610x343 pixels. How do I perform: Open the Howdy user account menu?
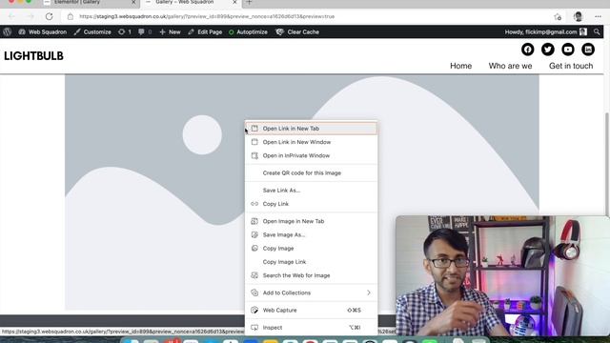click(x=545, y=31)
